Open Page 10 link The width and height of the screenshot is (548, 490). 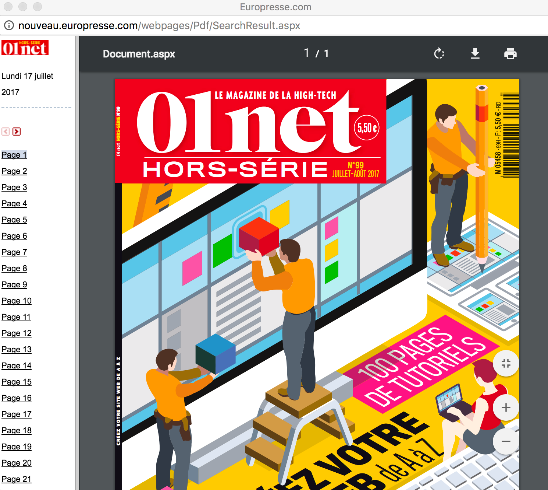(17, 301)
